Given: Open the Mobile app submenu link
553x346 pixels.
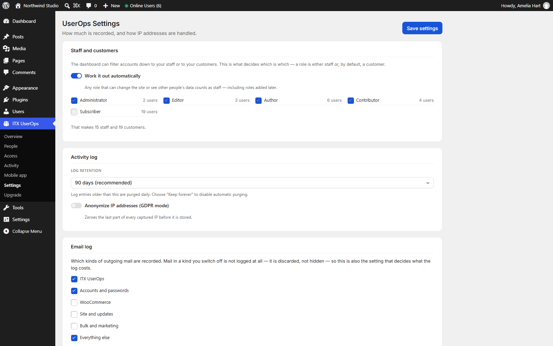Looking at the screenshot, I should (x=15, y=175).
